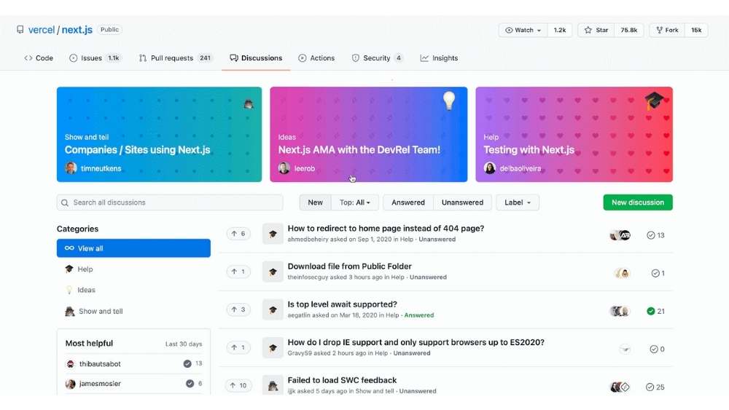Open the drop IE support discussion
The width and height of the screenshot is (729, 410).
coord(416,342)
